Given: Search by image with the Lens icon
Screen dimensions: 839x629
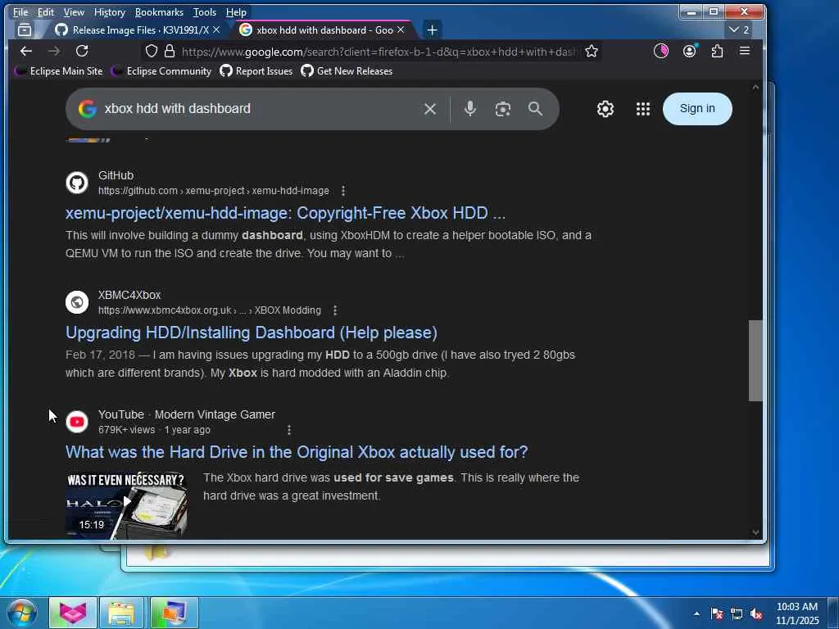Looking at the screenshot, I should pos(502,109).
